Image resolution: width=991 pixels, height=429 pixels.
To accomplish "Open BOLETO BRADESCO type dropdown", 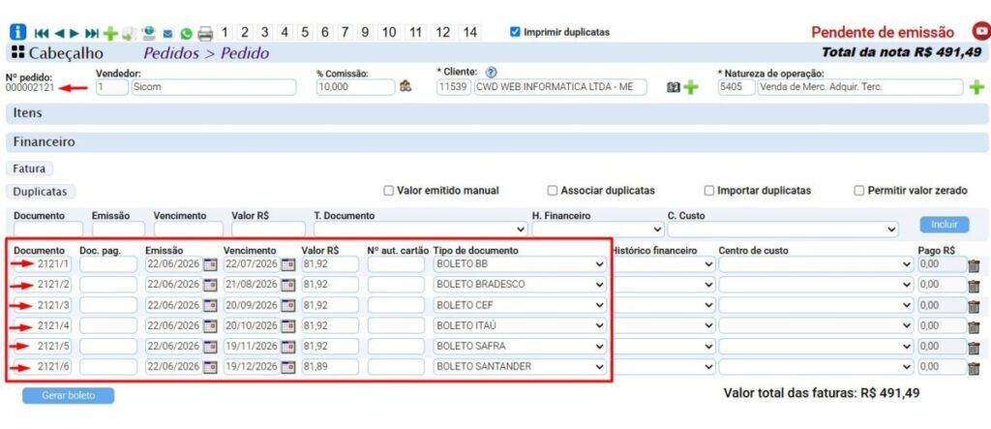I will pyautogui.click(x=520, y=285).
